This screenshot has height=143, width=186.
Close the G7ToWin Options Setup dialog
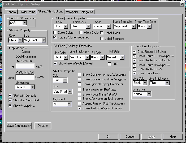pyautogui.click(x=181, y=4)
